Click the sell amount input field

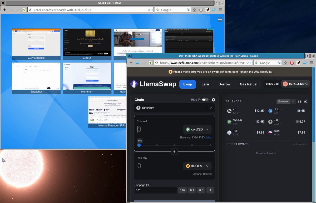point(159,129)
